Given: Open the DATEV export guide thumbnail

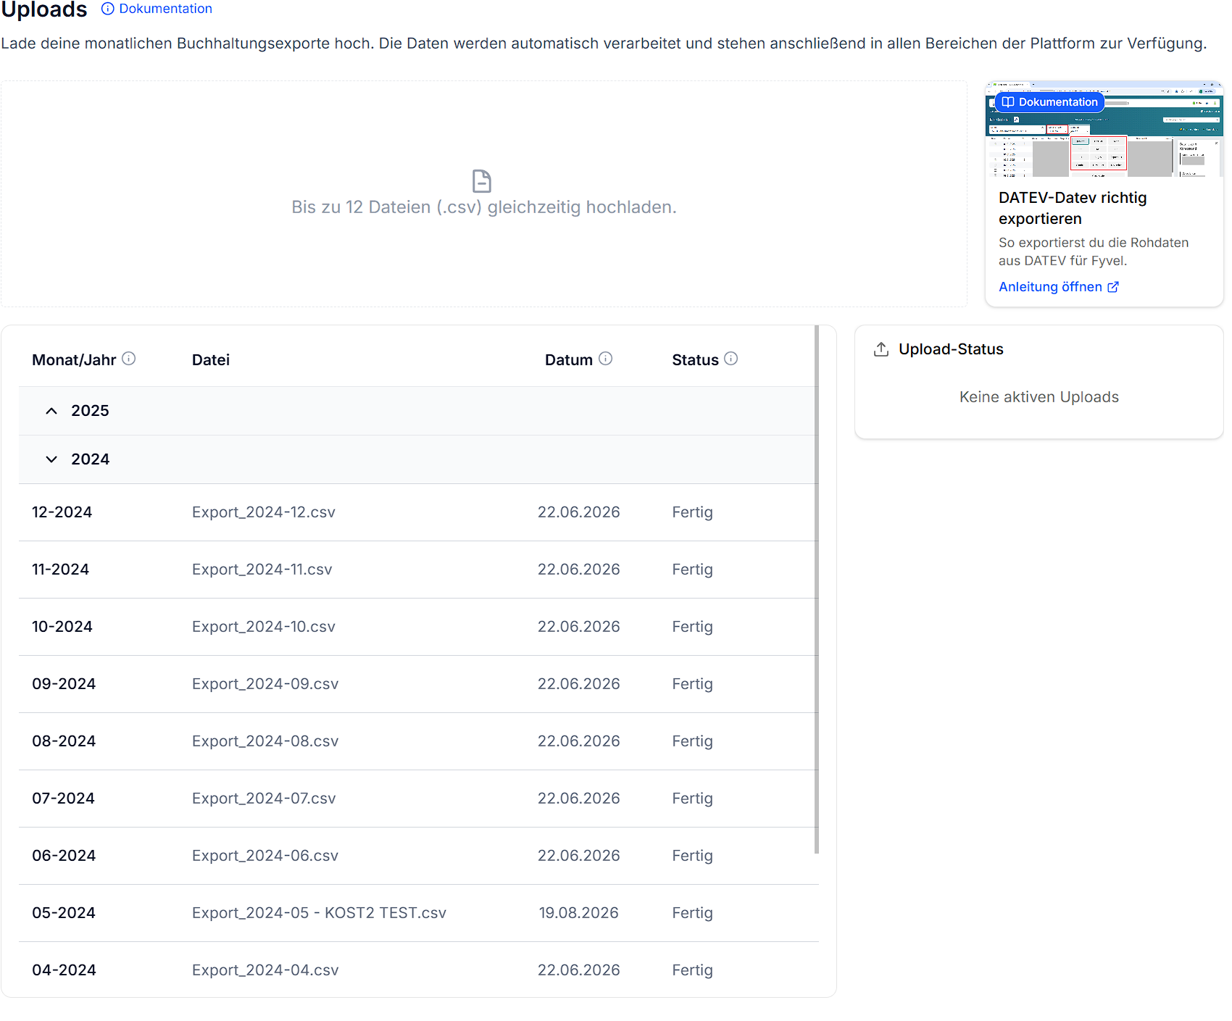Looking at the screenshot, I should point(1104,130).
